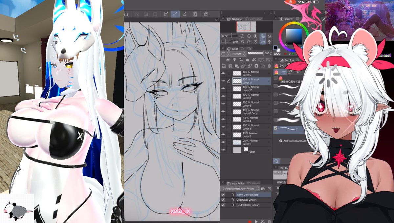Click the fit-to-screen icon in Navigator
The width and height of the screenshot is (394, 223).
[269, 36]
